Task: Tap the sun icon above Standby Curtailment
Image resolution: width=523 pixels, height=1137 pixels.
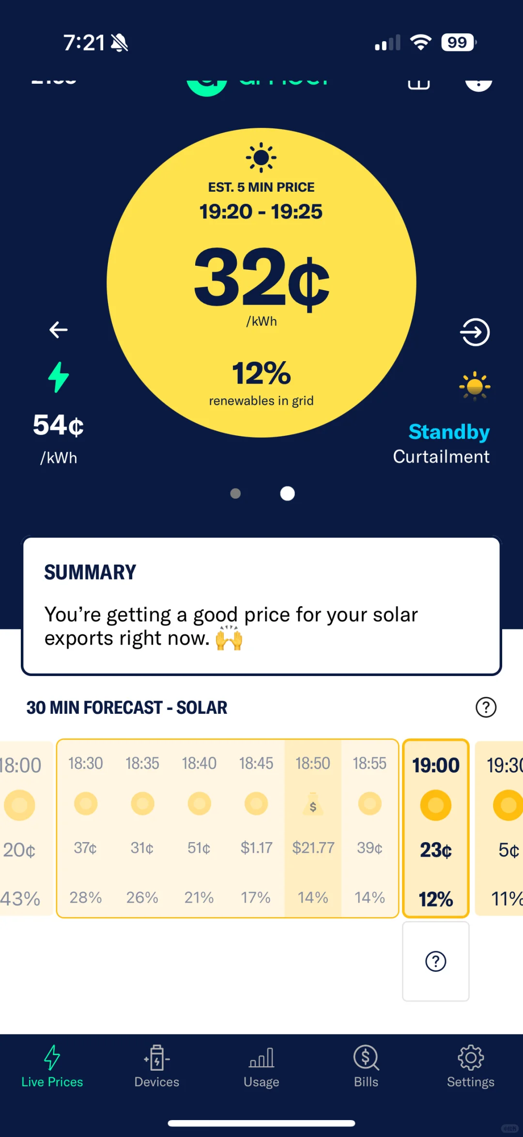Action: (x=475, y=386)
